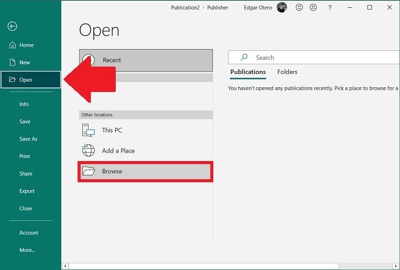Click the Home house icon

(12, 45)
